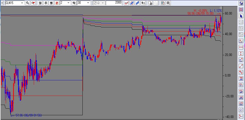Expand the minute interval dropdown showing 2
The image size is (245, 120).
[69, 3]
